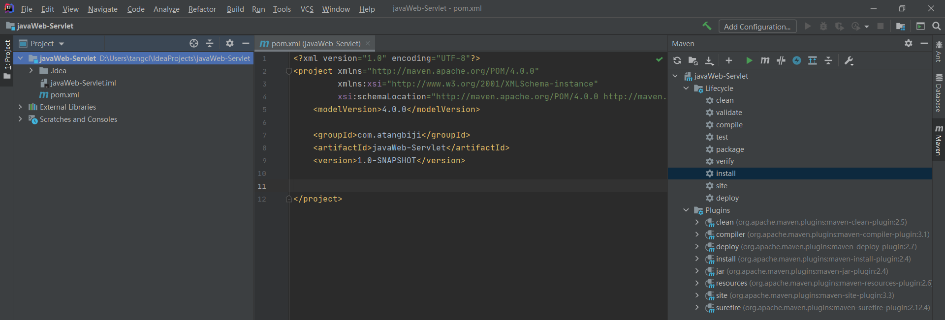The image size is (945, 320).
Task: Hide the Project tool window
Action: (x=246, y=43)
